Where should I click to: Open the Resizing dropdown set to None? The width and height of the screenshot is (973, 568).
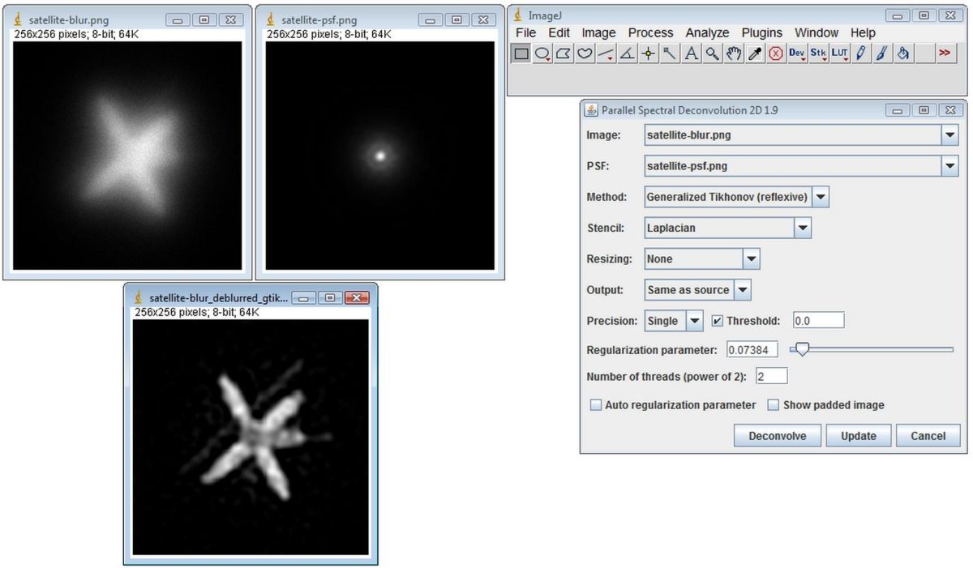point(701,258)
